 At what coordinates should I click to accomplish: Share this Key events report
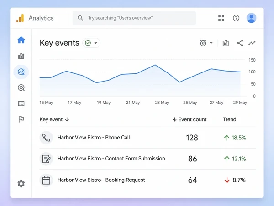point(240,43)
